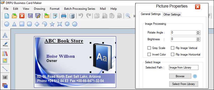The image size is (214, 90).
Task: Open the Drawing menu
Action: click(40, 9)
